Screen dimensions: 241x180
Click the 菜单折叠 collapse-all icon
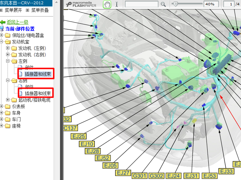coord(28,10)
